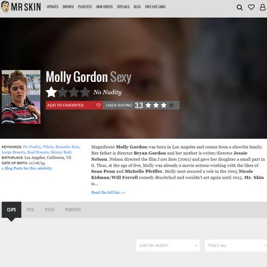
Task: Switch to the Titles tab
Action: pos(49,210)
